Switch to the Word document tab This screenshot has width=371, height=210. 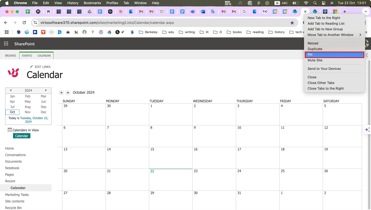[x=203, y=12]
